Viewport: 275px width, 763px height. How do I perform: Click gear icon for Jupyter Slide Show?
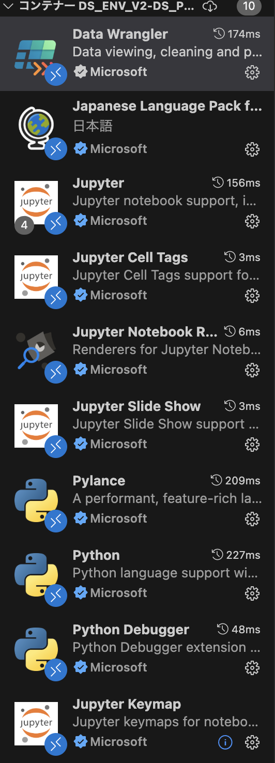252,445
